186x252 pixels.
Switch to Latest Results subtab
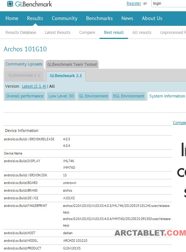click(x=58, y=32)
